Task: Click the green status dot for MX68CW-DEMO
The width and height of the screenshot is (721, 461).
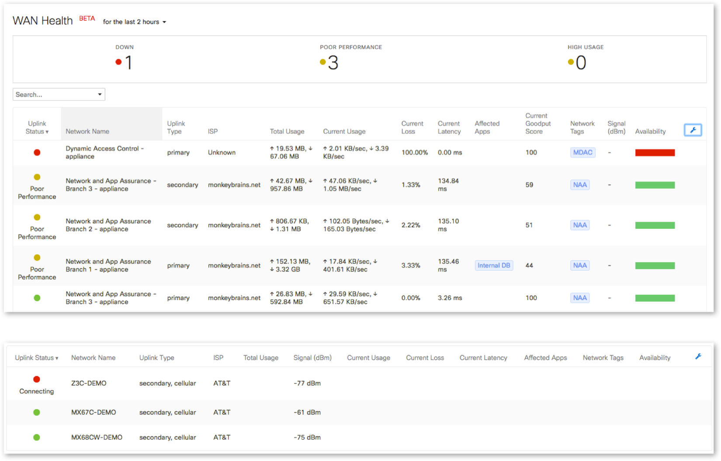Action: pos(37,437)
